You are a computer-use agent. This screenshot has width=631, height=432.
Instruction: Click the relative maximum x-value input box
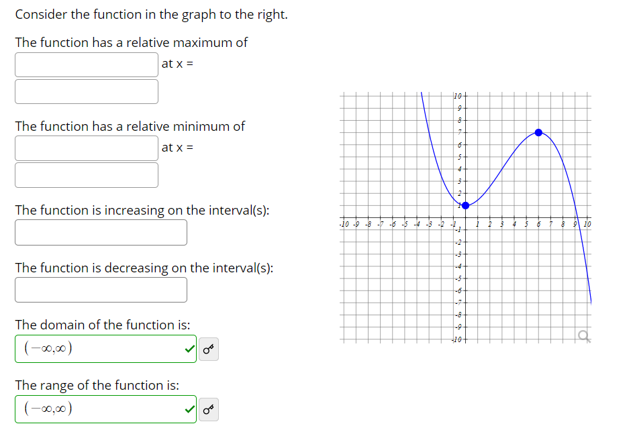point(86,91)
